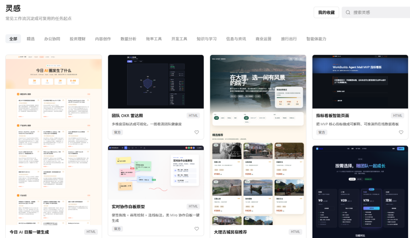Click the 实时协作白板原型 title
The image size is (410, 238).
pos(128,207)
